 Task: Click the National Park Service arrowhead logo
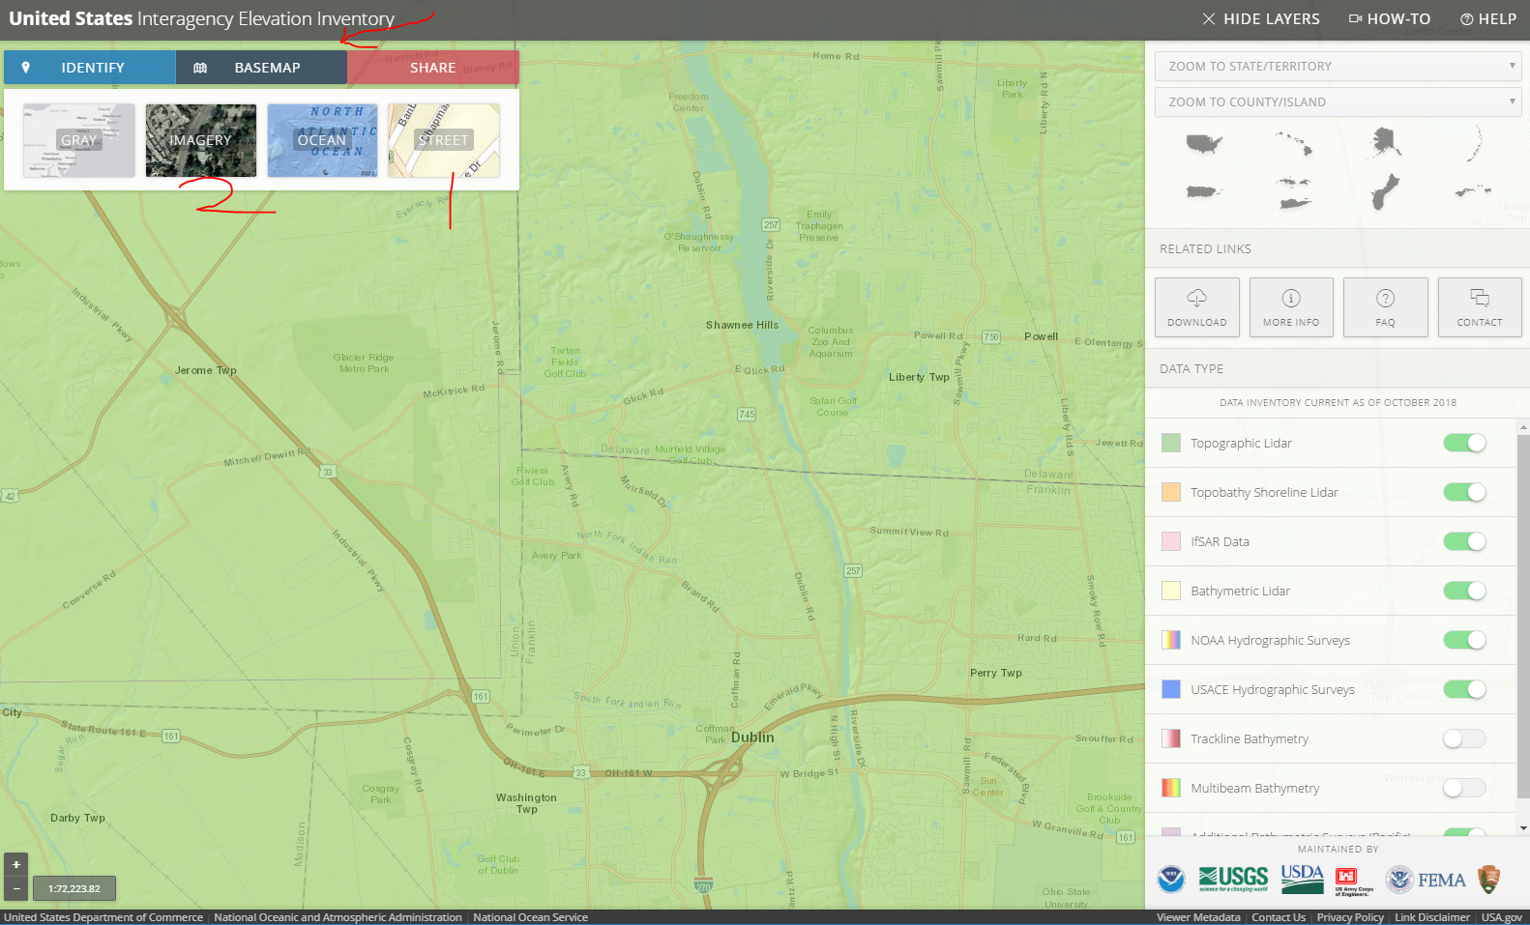click(x=1489, y=880)
